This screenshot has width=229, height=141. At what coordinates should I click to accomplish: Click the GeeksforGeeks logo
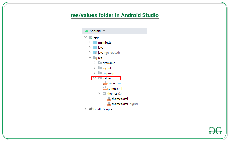click(215, 131)
